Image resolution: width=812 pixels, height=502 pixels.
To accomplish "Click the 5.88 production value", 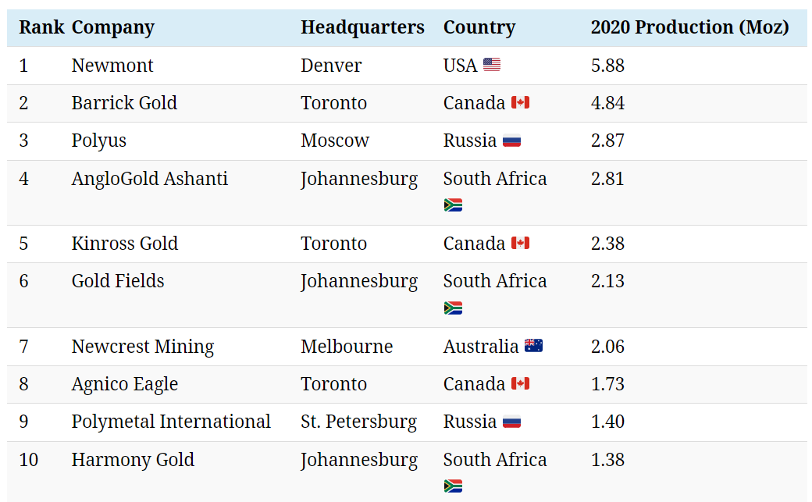I will [x=607, y=66].
